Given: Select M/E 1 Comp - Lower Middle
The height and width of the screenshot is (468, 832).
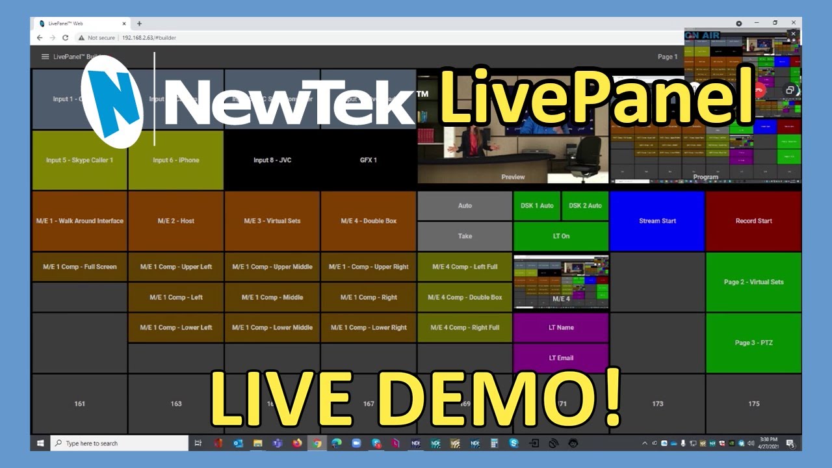Looking at the screenshot, I should [x=272, y=328].
